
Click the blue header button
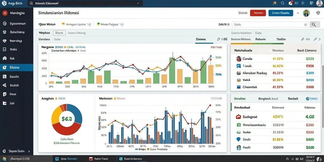281,13
